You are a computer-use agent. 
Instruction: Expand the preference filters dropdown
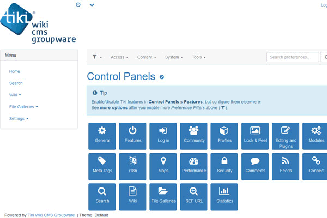[x=97, y=57]
